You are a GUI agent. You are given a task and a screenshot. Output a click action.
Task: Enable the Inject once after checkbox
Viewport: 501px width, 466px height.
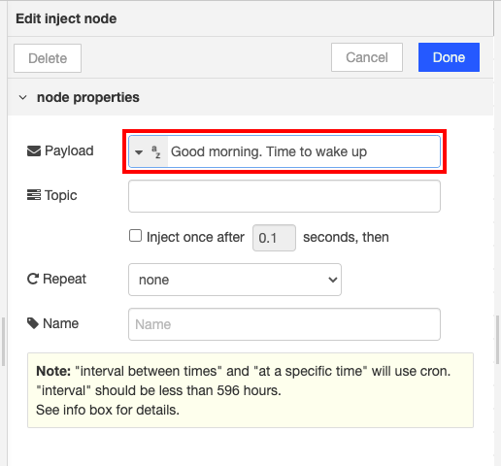click(x=135, y=236)
